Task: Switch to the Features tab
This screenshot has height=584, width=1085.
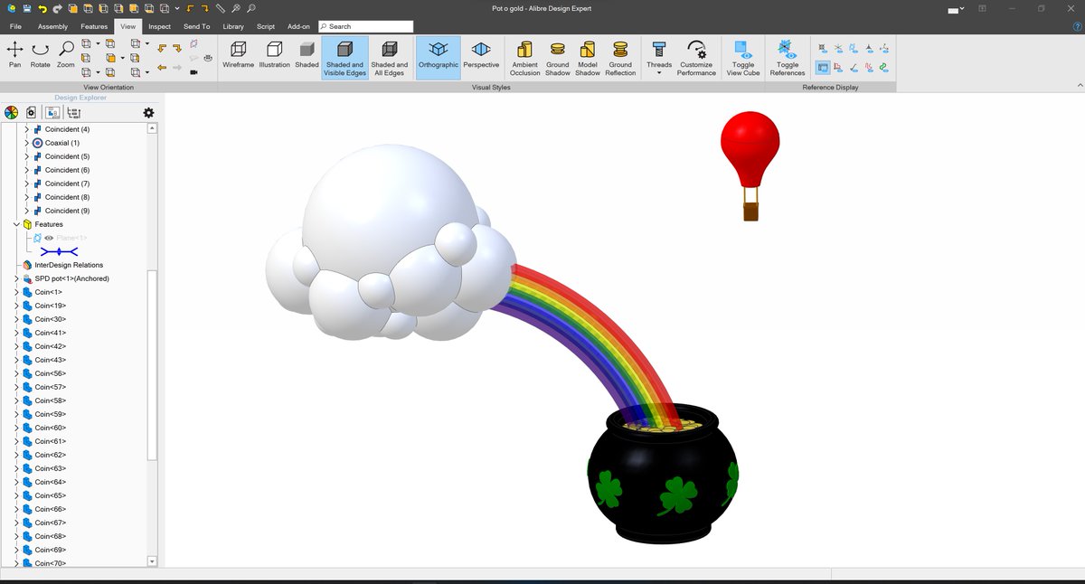Action: 94,26
